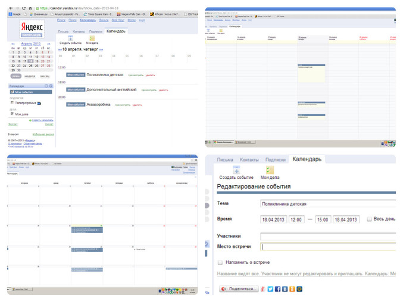The image size is (403, 302).
Task: Click просмотреть for Аквааэробика
Action: pos(123,105)
